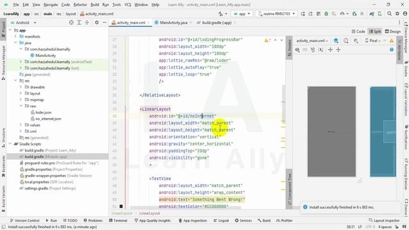Switch editor to Code view

[x=358, y=31]
